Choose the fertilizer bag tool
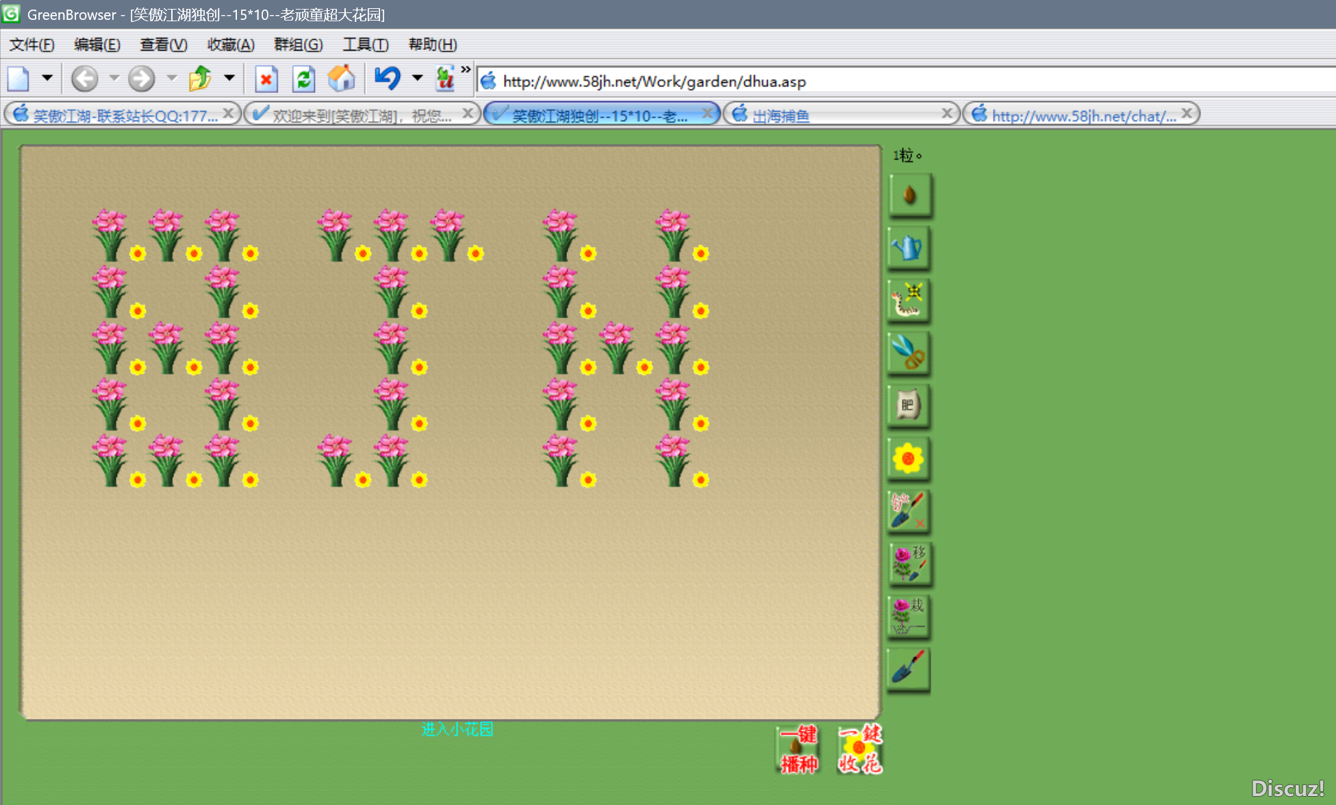The image size is (1336, 805). (x=909, y=406)
